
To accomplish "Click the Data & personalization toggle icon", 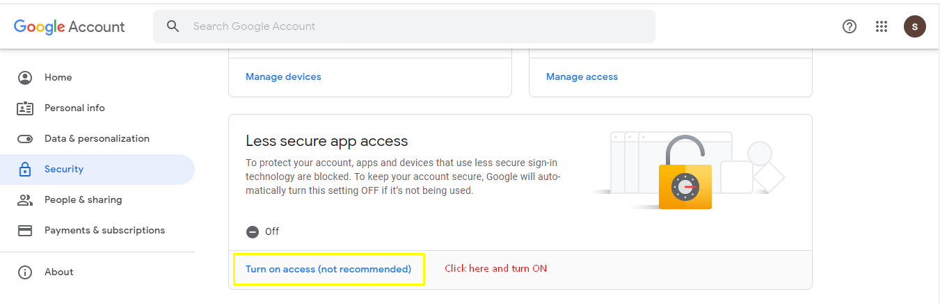I will coord(25,138).
